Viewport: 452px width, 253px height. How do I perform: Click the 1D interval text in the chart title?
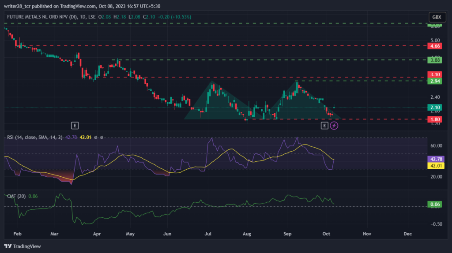click(x=83, y=17)
